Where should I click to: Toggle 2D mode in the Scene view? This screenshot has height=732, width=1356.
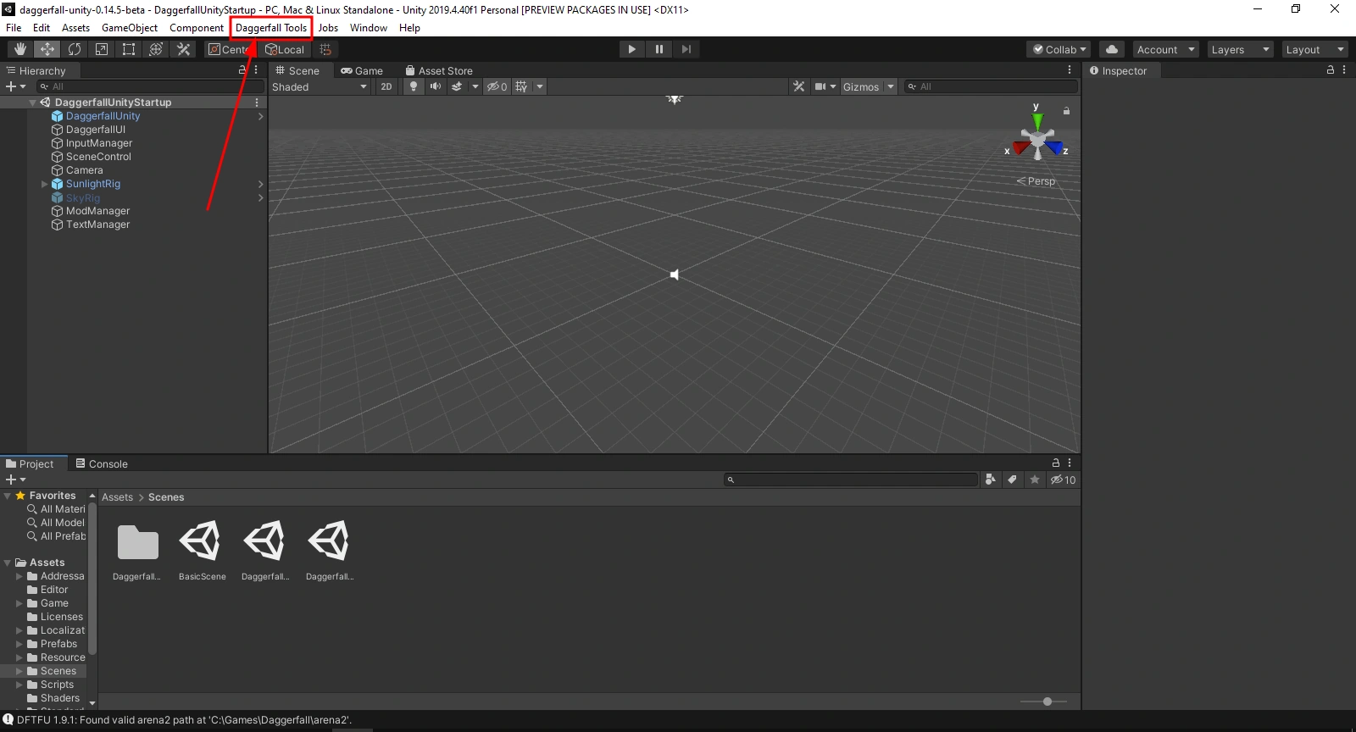coord(386,86)
